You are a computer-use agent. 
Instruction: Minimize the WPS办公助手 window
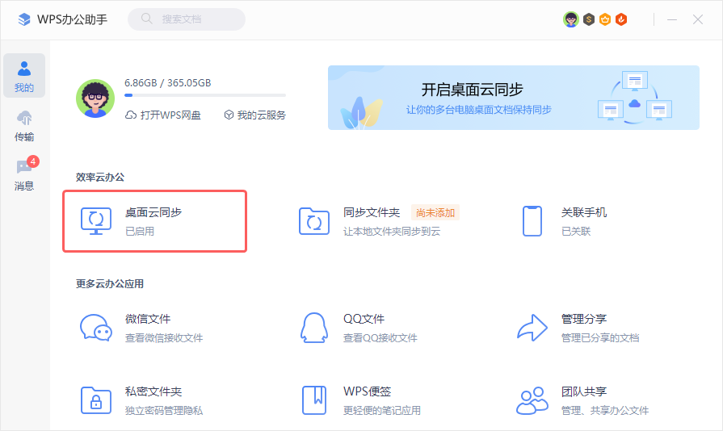click(x=672, y=19)
